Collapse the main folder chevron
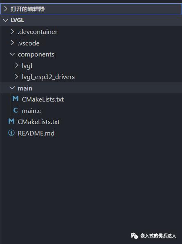 12,88
